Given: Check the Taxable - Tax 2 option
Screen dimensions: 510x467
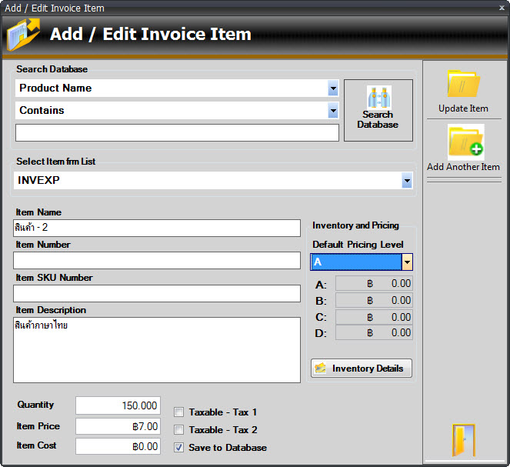Looking at the screenshot, I should point(179,430).
